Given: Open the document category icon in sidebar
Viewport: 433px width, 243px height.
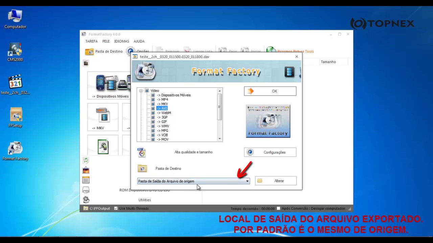Looking at the screenshot, I should point(86,180).
